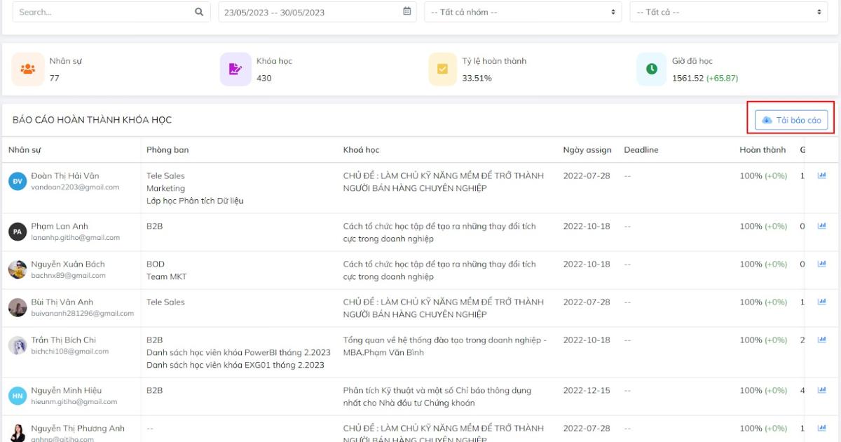The width and height of the screenshot is (841, 442).
Task: Open the date range 23/05/2023 picker
Action: [x=308, y=12]
